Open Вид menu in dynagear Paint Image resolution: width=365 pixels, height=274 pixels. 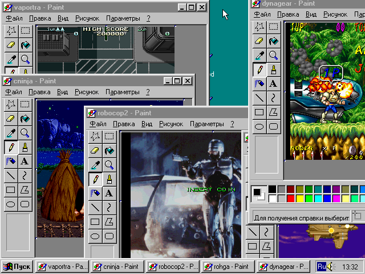point(311,14)
